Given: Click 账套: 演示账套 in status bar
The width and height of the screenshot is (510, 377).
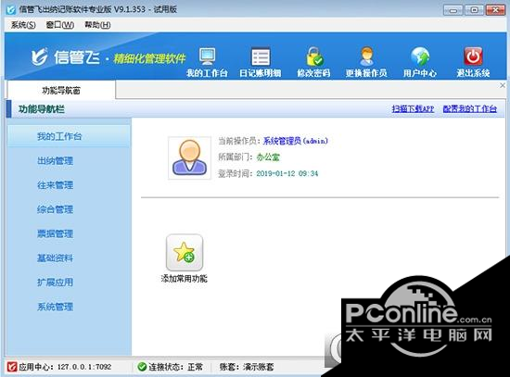Looking at the screenshot, I should click(247, 367).
